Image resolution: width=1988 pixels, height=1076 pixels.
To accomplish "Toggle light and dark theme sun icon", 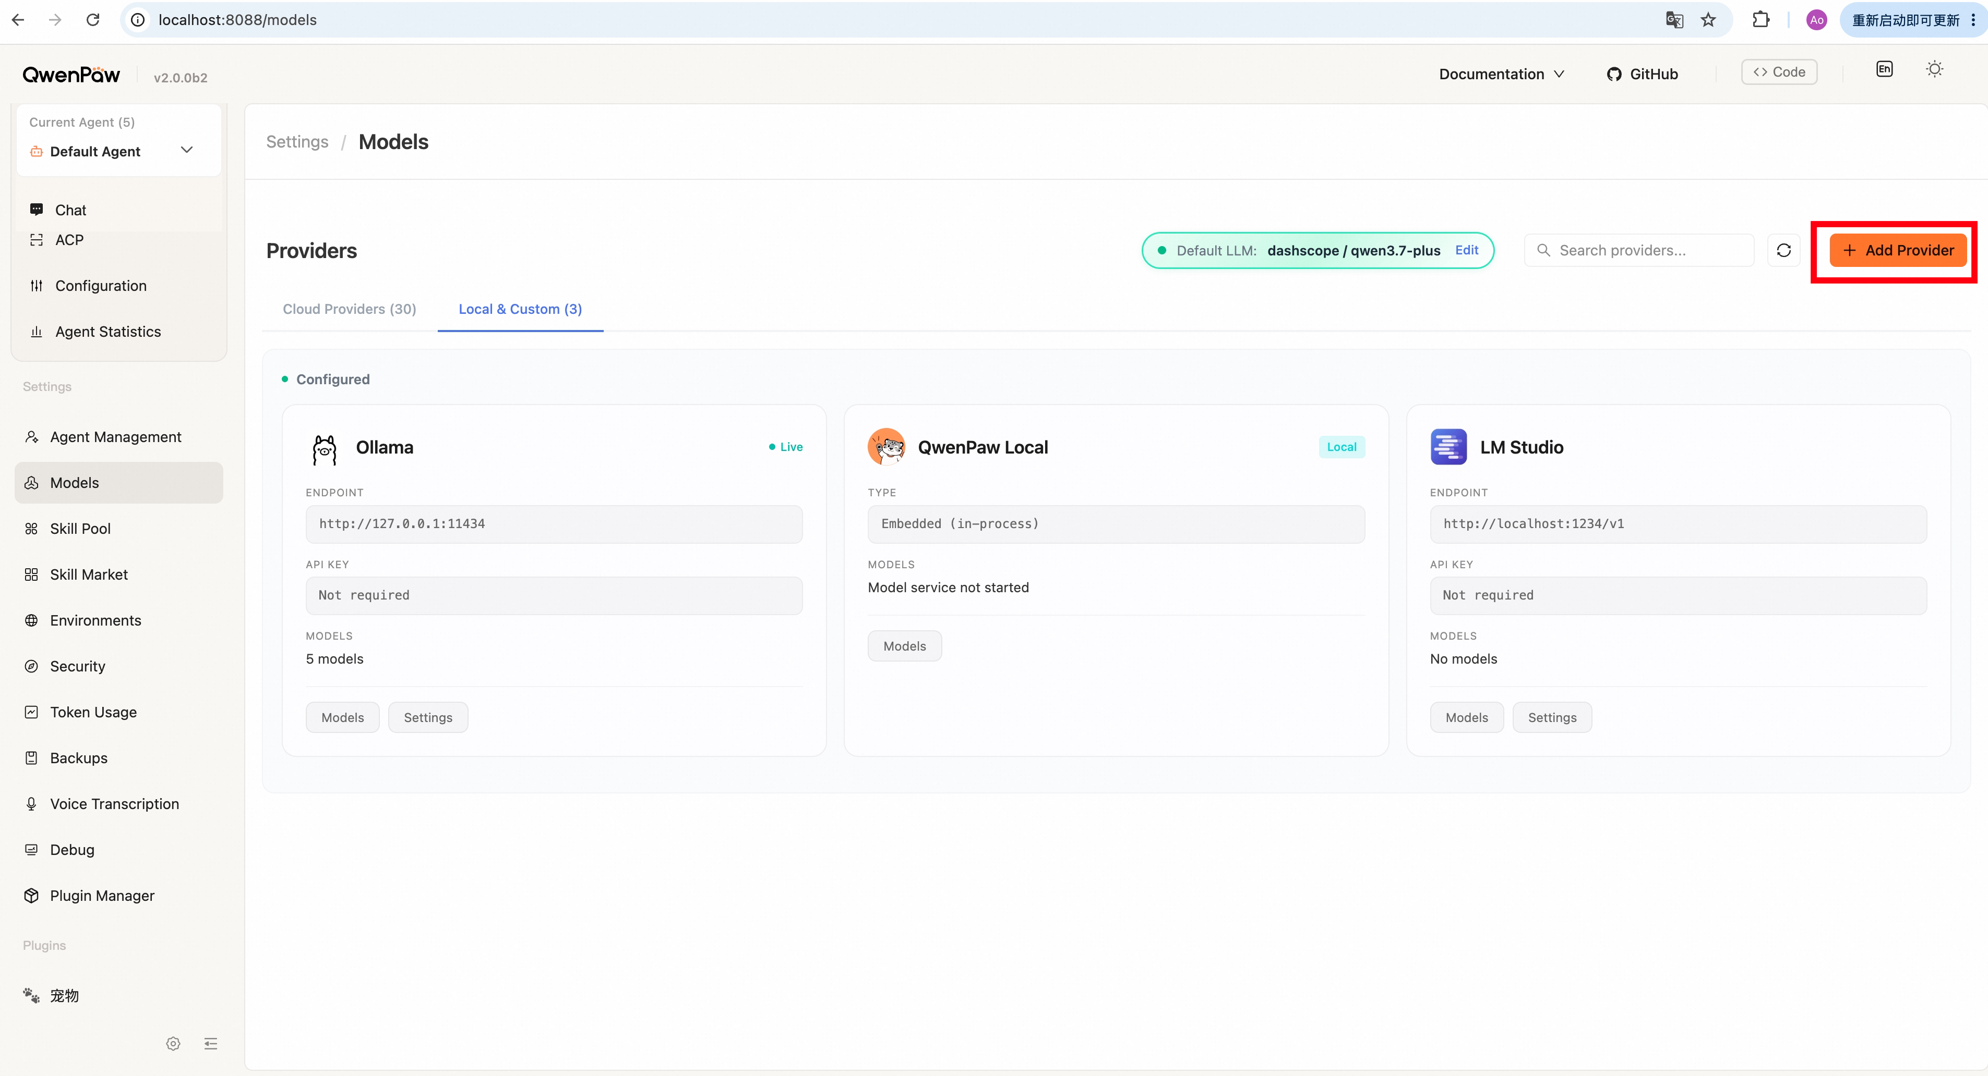I will coord(1935,69).
